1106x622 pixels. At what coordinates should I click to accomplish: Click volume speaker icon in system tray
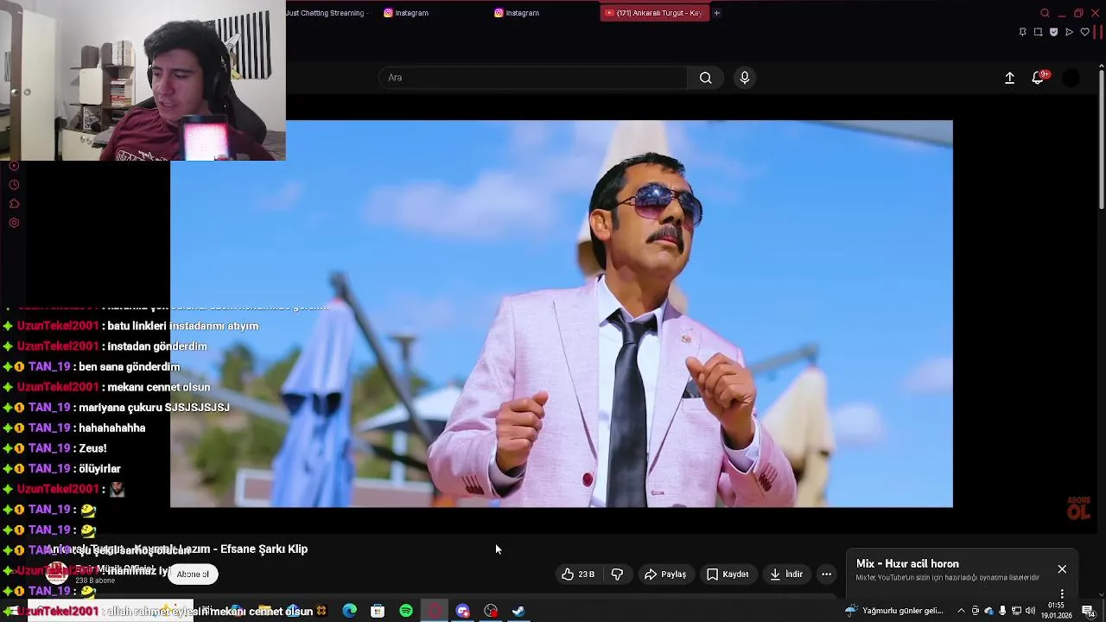click(1030, 611)
